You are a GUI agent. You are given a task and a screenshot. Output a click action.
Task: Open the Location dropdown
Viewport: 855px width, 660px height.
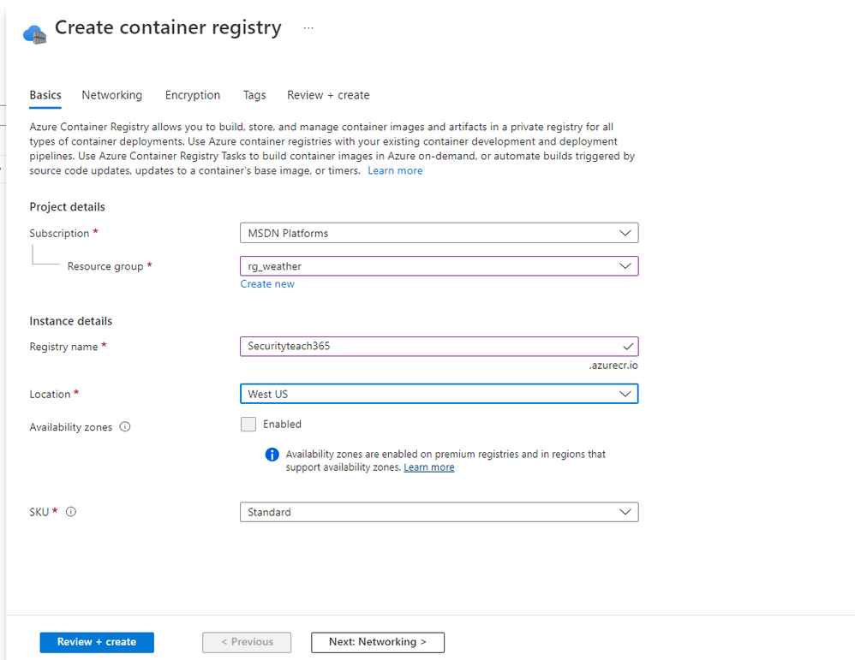439,394
